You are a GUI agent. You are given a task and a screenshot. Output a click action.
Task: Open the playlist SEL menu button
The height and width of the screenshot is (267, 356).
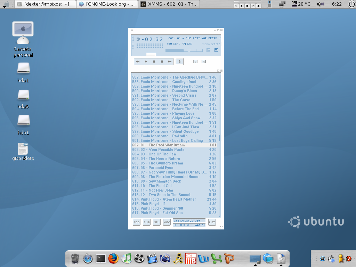tap(157, 222)
